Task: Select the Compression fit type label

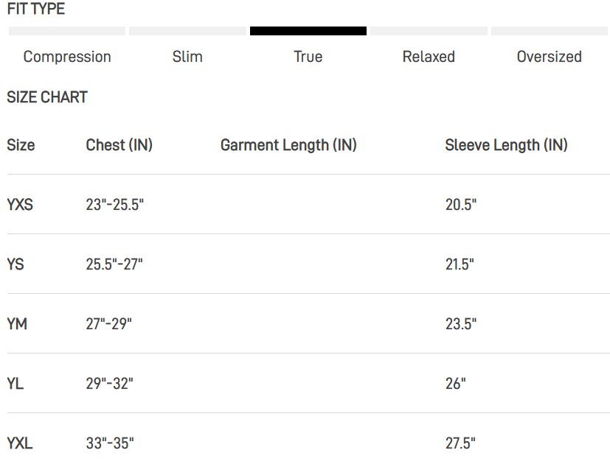Action: (67, 57)
